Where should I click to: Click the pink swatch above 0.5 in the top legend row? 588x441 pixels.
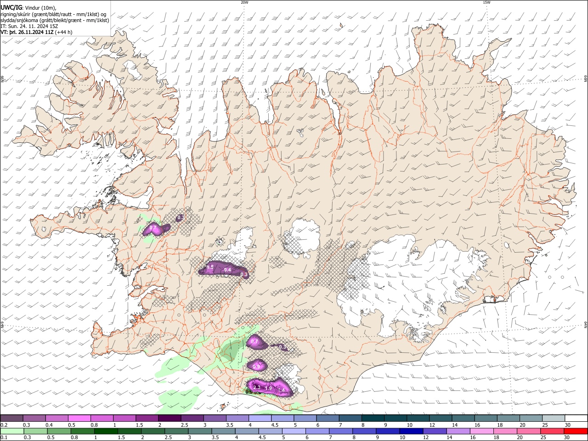click(x=79, y=418)
